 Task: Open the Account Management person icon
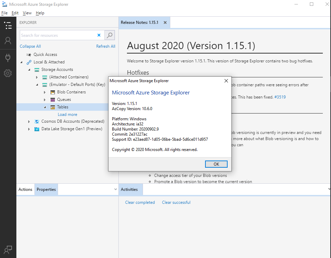[x=8, y=41]
